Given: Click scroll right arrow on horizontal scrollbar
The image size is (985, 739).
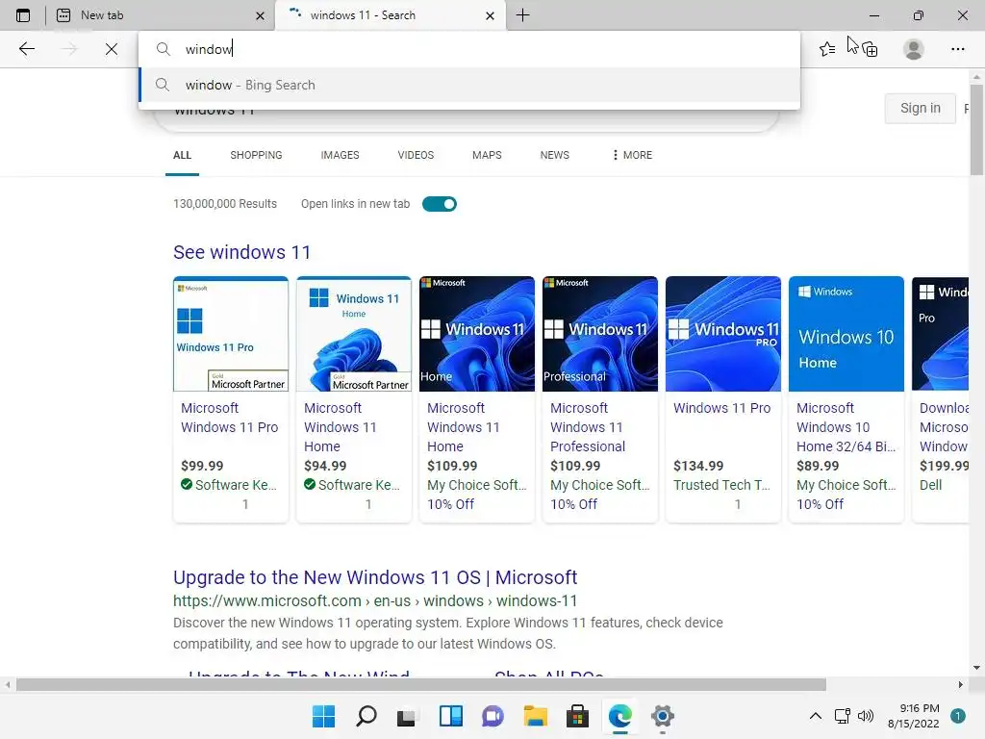Looking at the screenshot, I should [x=961, y=684].
